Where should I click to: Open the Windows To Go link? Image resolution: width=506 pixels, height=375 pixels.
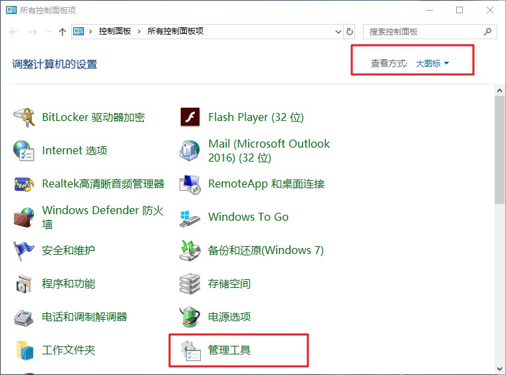pos(248,217)
